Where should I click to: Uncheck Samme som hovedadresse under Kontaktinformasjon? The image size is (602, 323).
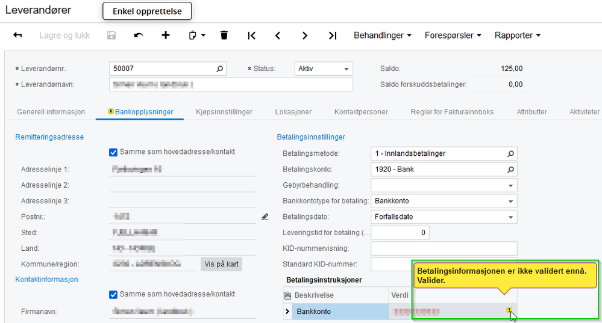point(113,295)
